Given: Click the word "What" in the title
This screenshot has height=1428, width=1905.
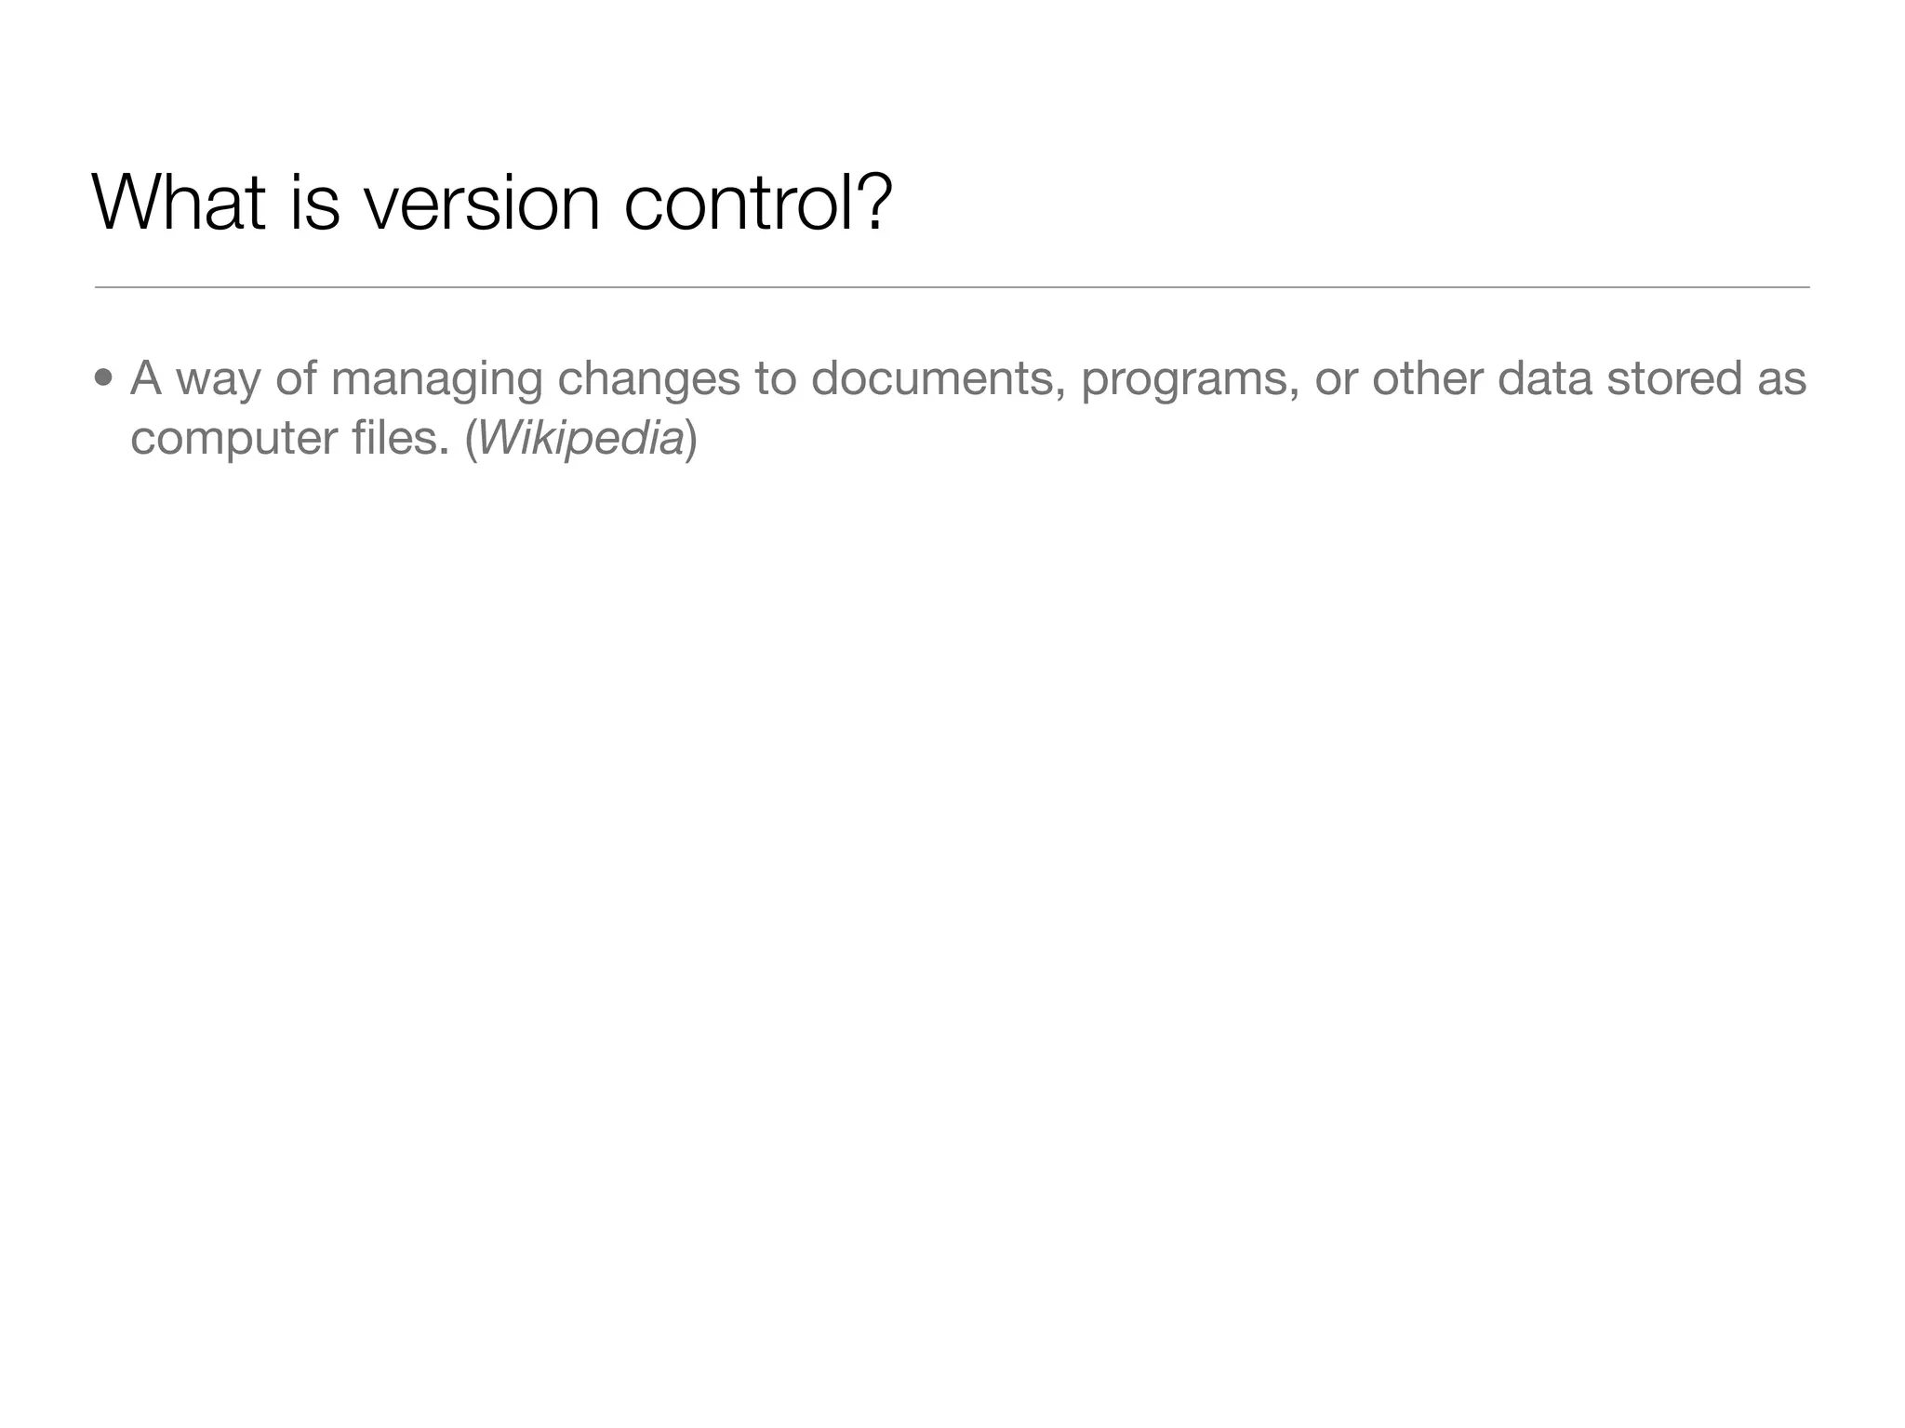Looking at the screenshot, I should (x=179, y=202).
